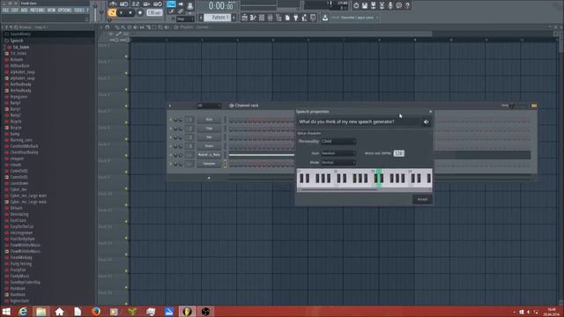
Task: Mute the Kick channel green LED
Action: 171,120
